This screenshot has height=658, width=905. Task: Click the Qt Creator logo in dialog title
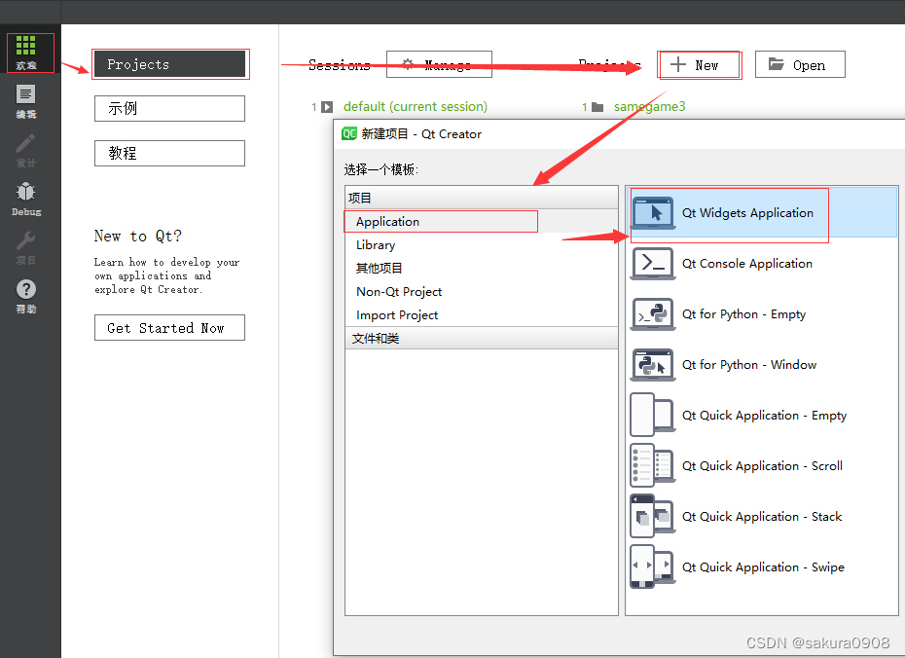349,134
